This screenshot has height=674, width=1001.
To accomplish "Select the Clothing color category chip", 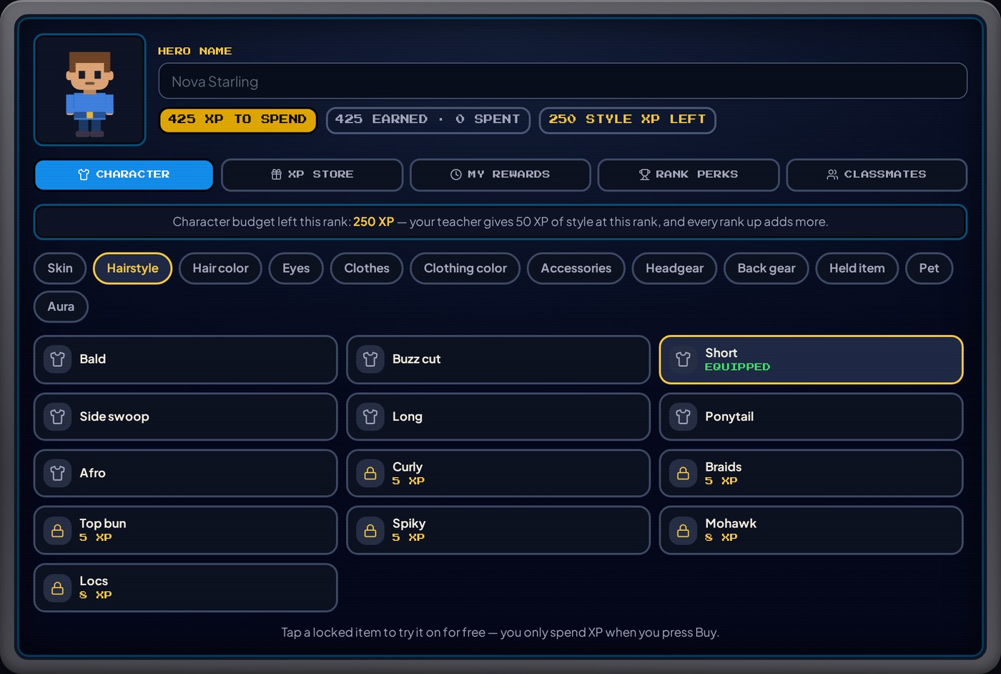I will click(465, 268).
